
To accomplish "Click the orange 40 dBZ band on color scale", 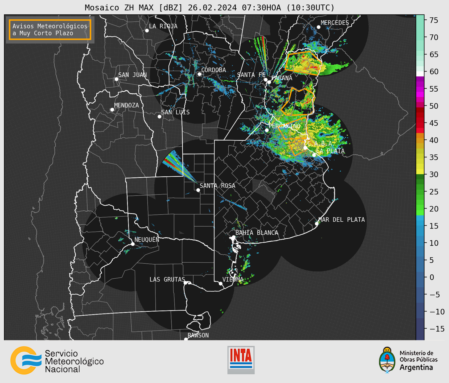I will pos(420,140).
